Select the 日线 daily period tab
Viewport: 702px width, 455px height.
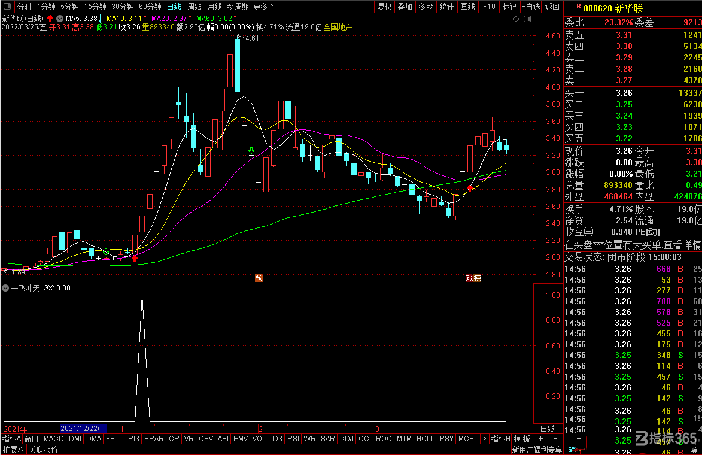coord(174,7)
